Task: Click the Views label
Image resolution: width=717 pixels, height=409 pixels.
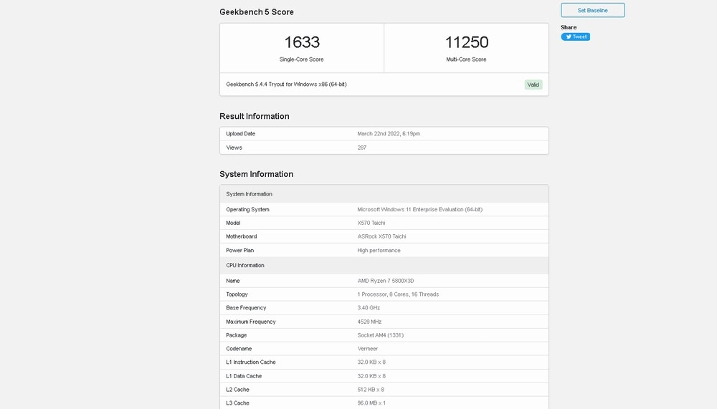Action: tap(234, 148)
